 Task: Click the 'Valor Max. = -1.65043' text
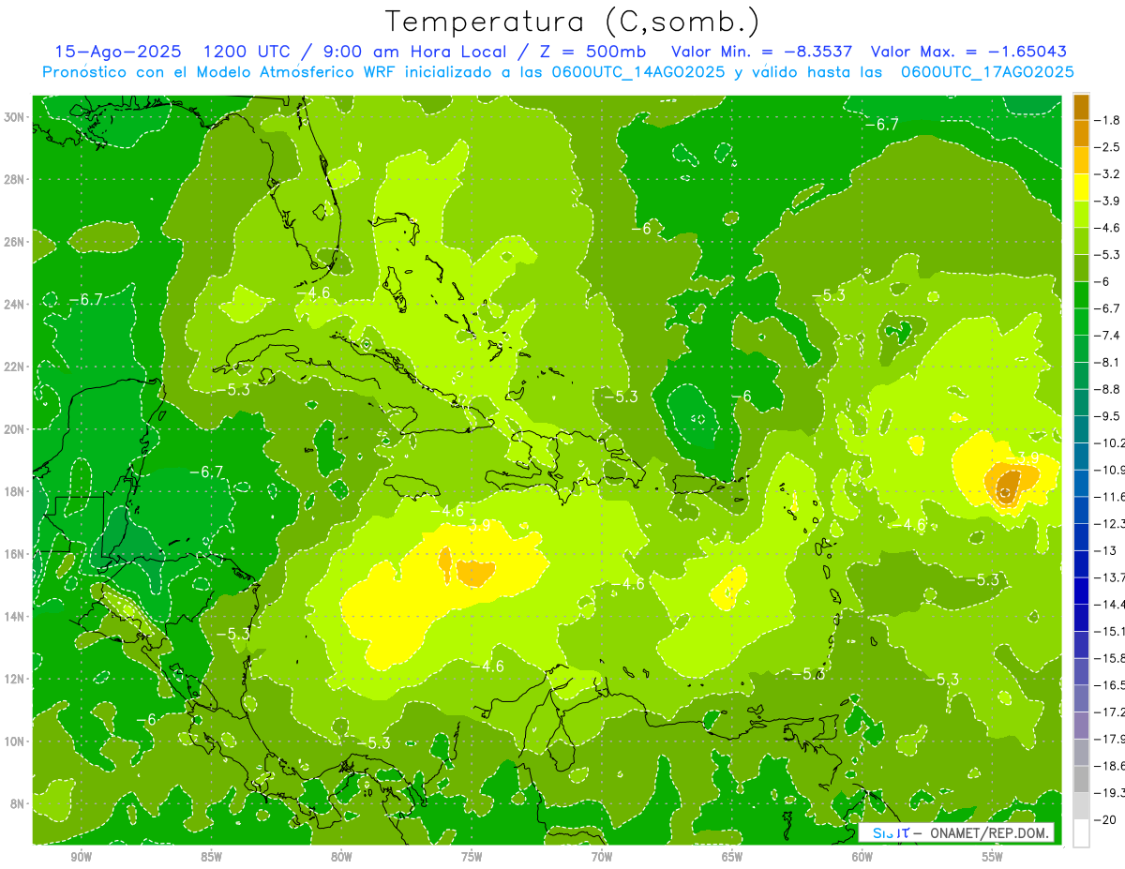point(968,52)
